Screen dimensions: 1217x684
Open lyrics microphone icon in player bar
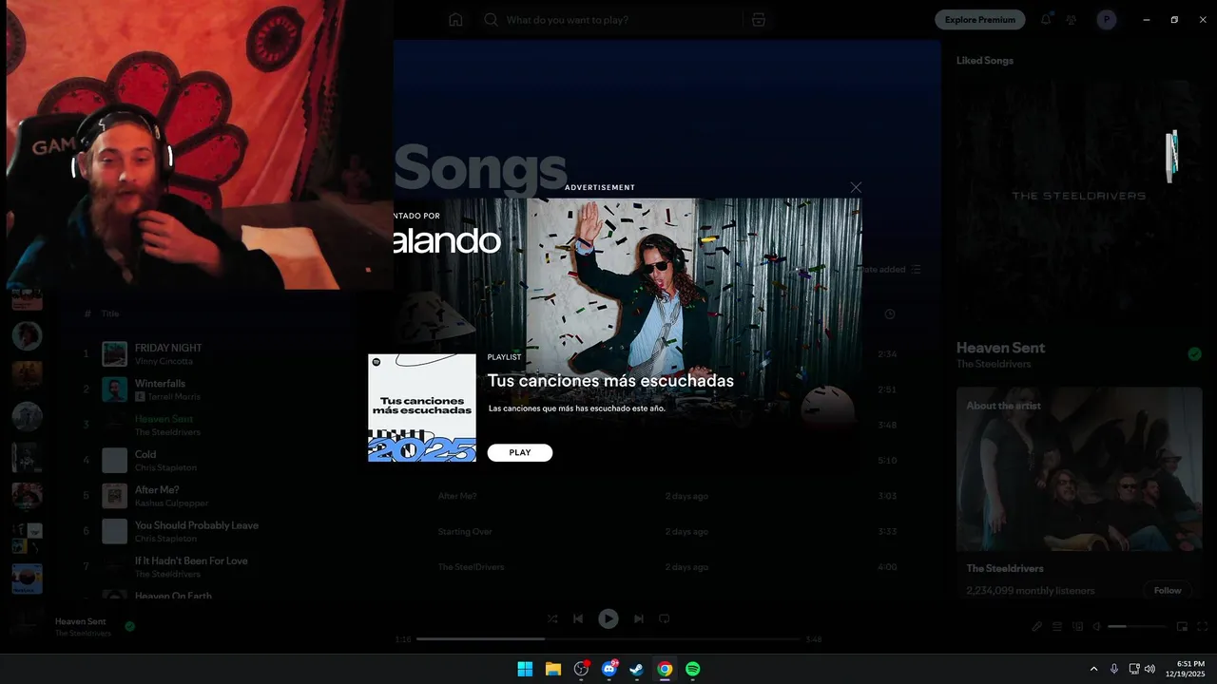pos(1037,627)
